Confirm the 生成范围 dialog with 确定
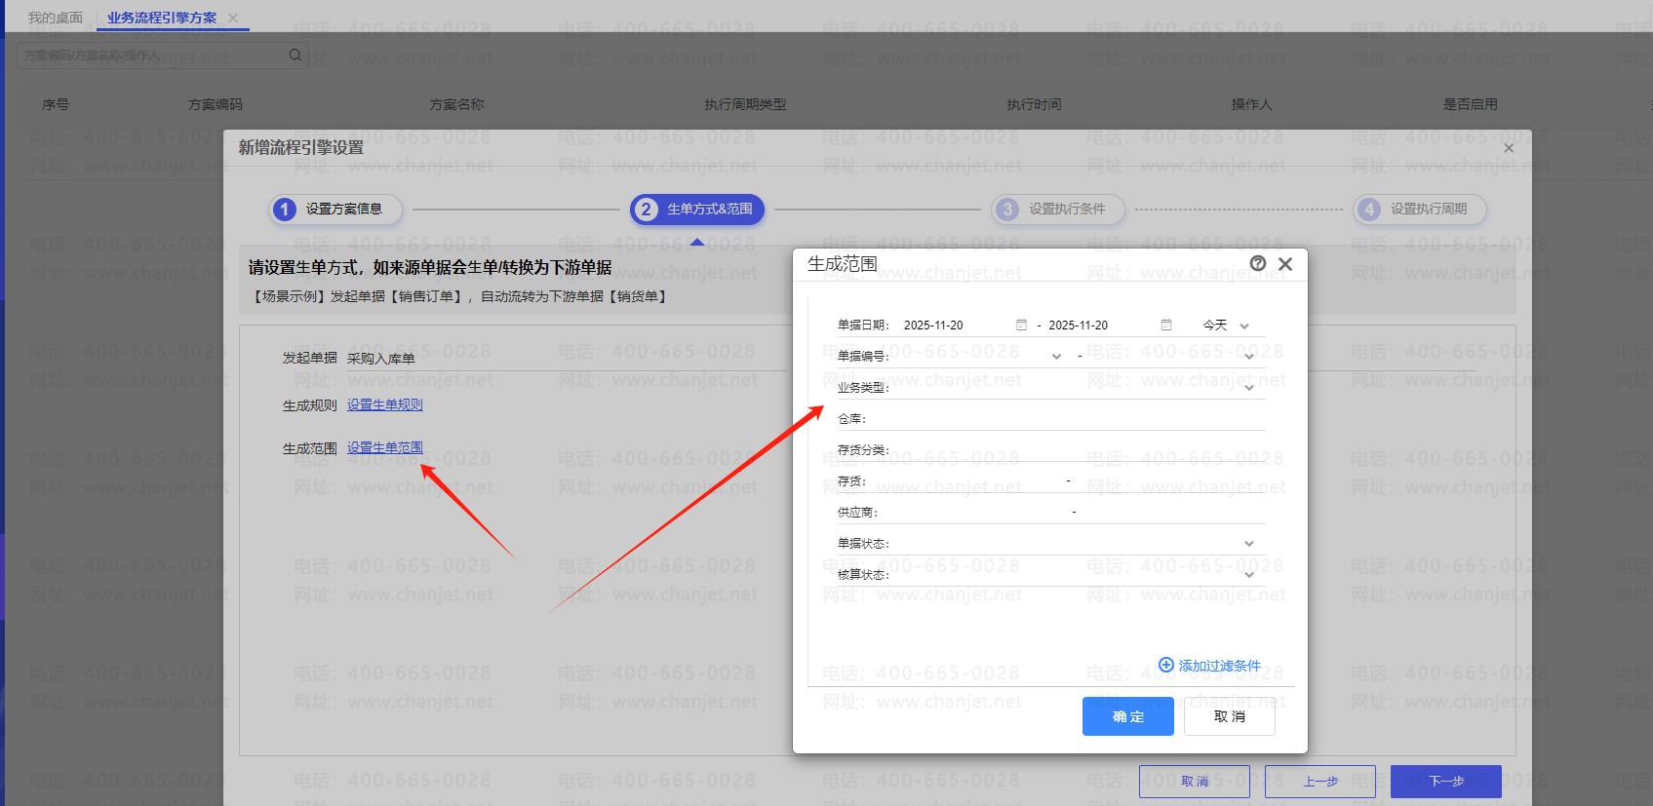 [1128, 716]
